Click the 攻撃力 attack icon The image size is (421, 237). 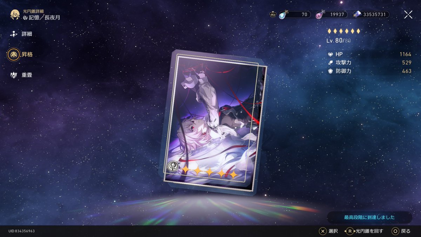tap(330, 62)
